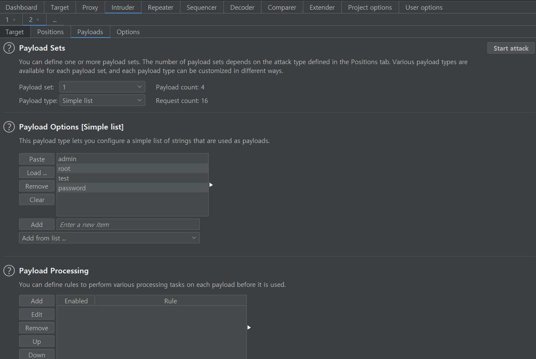
Task: Expand the Add from list dropdown
Action: pyautogui.click(x=109, y=238)
